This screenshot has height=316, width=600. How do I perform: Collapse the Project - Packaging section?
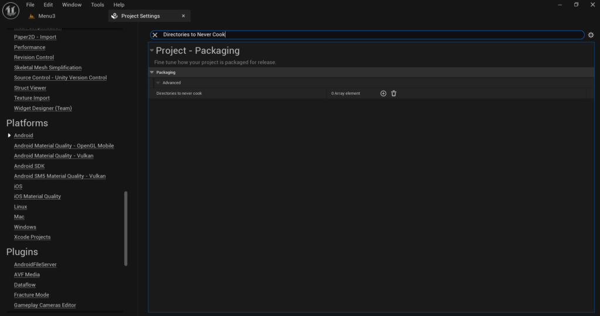click(x=152, y=50)
